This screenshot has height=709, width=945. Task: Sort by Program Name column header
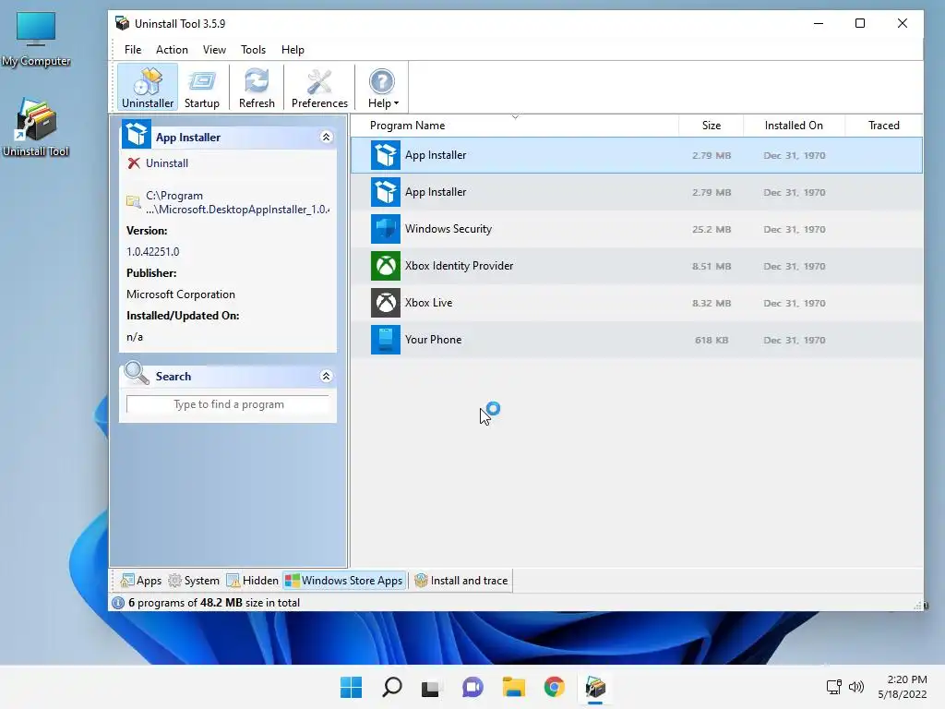click(515, 126)
